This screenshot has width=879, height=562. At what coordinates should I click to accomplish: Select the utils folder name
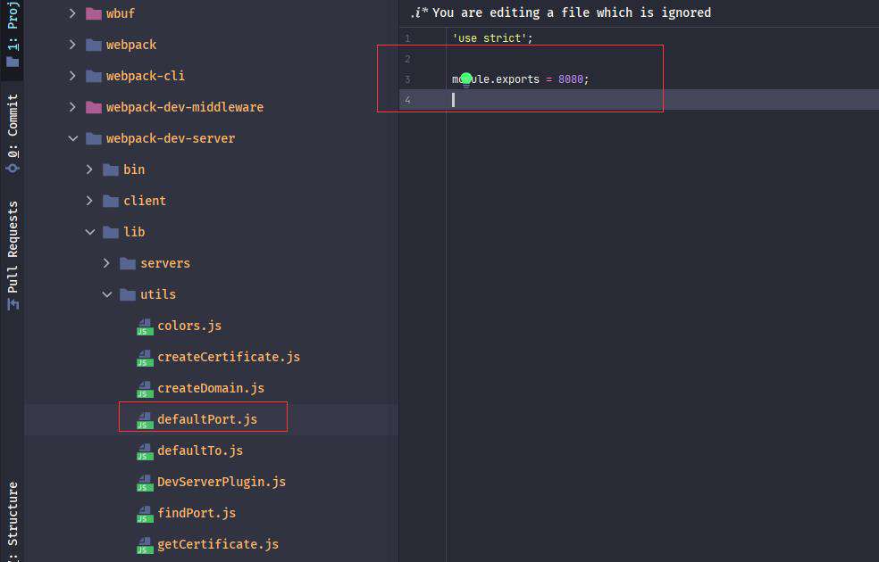coord(158,294)
